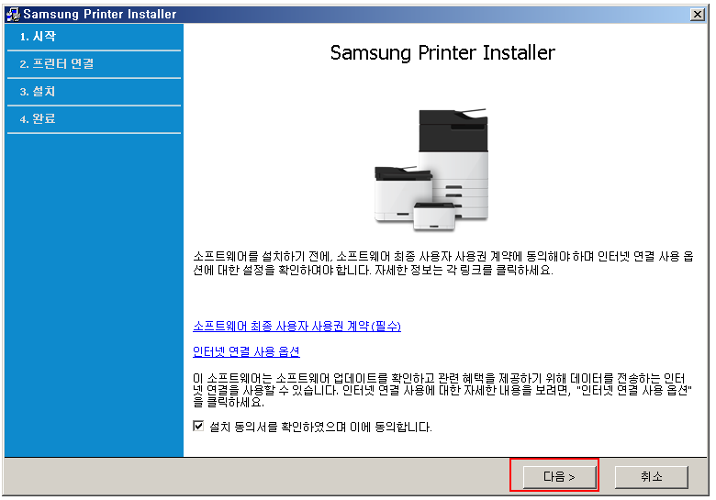Click the 다음 > button
This screenshot has height=500, width=716.
click(x=559, y=477)
